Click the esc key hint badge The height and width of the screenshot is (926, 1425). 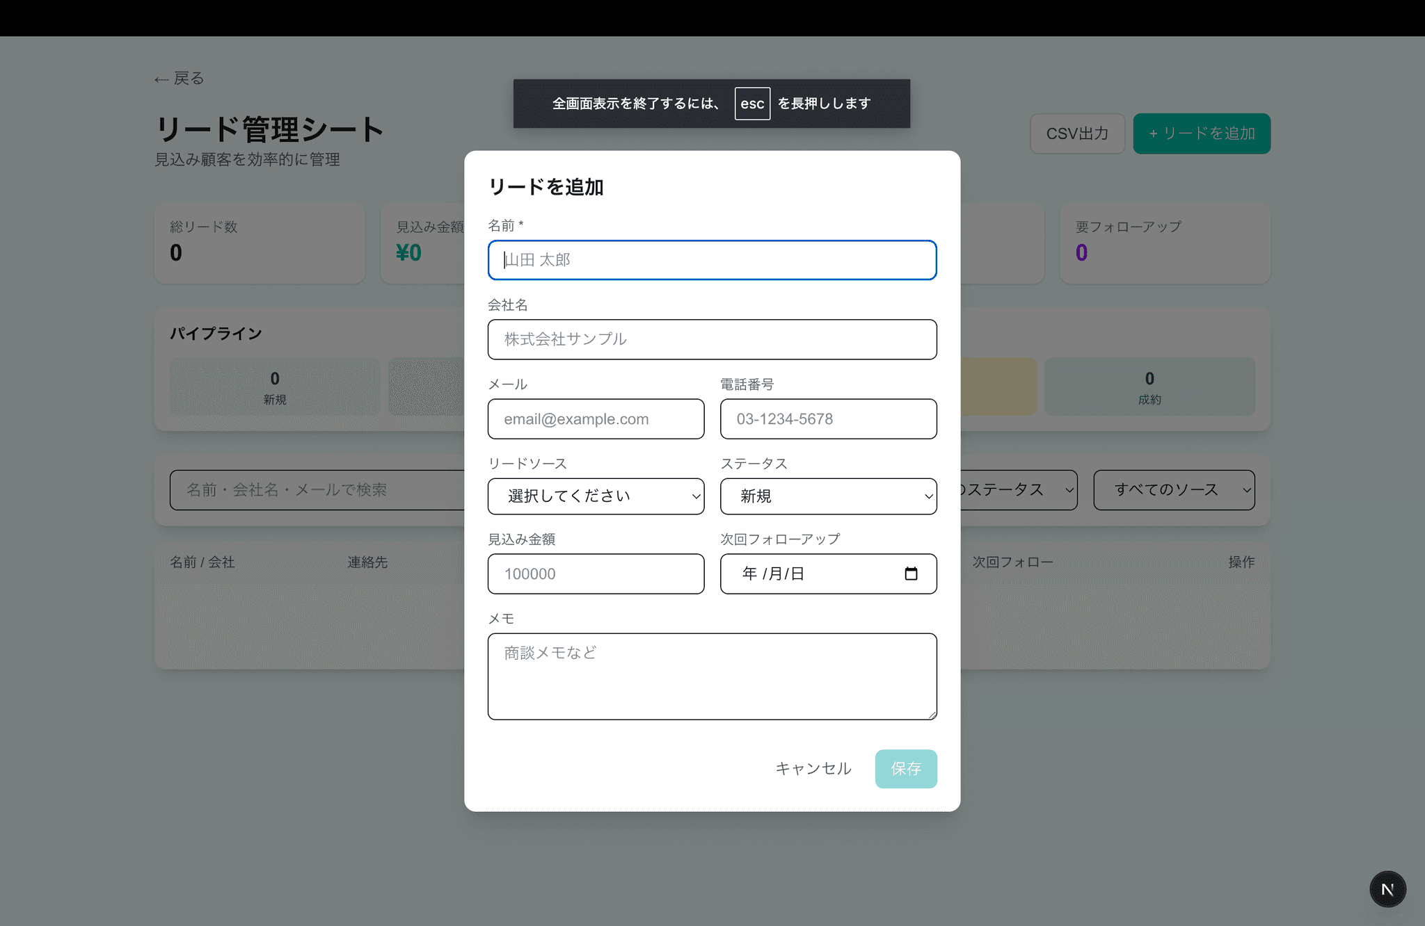pos(751,104)
